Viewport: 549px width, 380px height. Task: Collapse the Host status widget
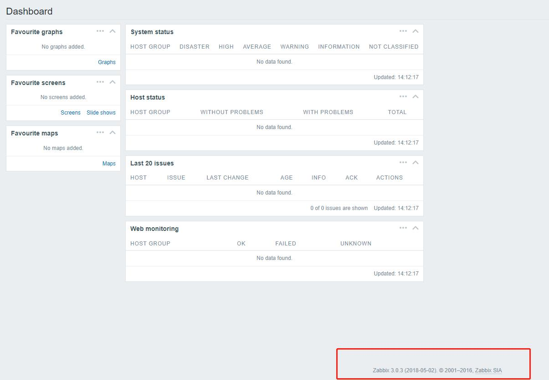click(416, 97)
